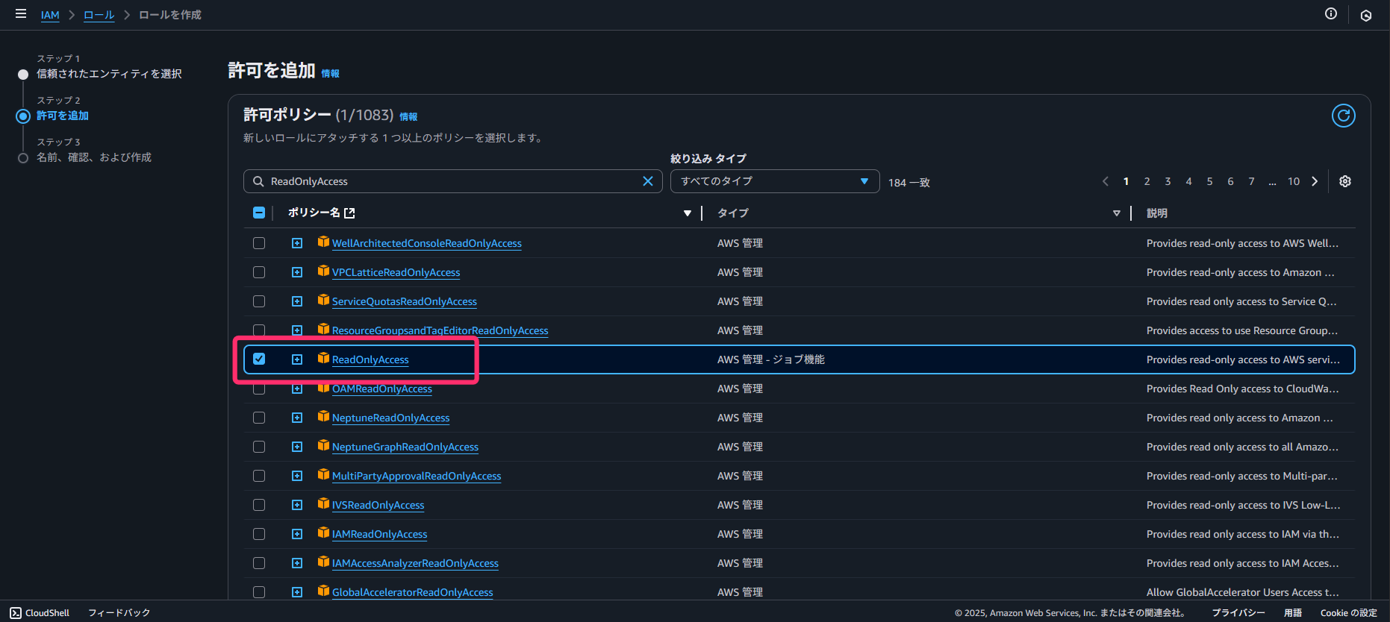
Task: Expand MultiPartyApprovalReadOnlyAccess policy details
Action: point(297,476)
